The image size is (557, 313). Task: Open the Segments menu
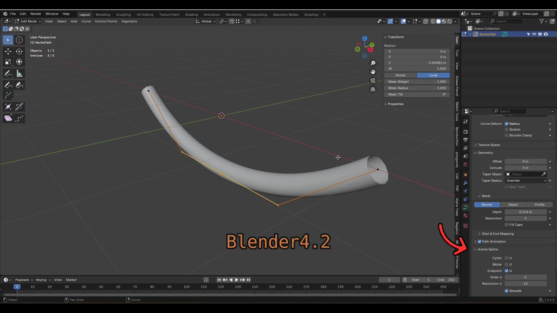tap(129, 21)
